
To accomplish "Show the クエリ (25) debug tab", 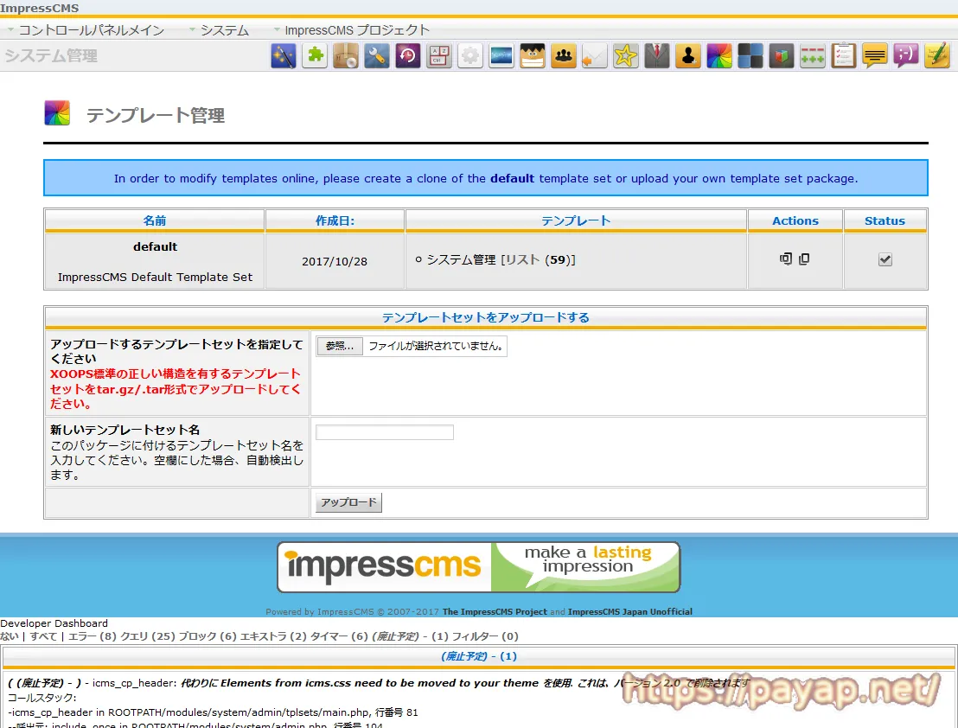I will (148, 636).
